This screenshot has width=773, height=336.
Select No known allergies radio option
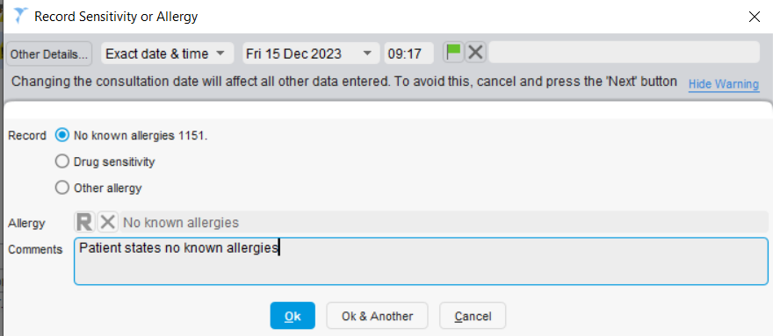point(62,135)
